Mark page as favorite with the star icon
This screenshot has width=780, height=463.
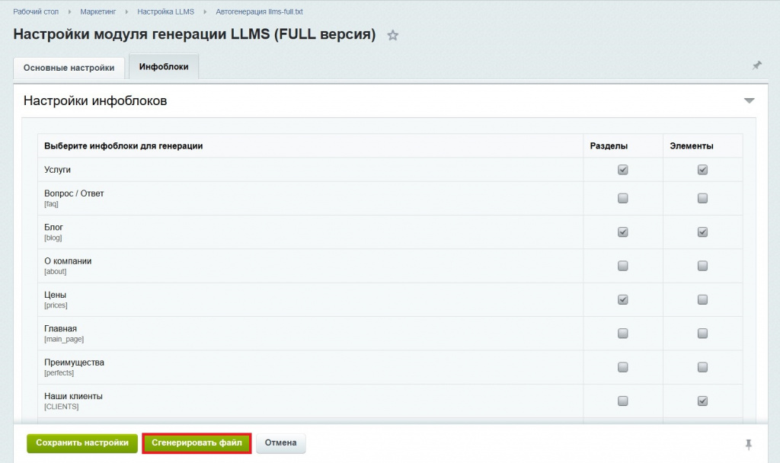[x=392, y=35]
